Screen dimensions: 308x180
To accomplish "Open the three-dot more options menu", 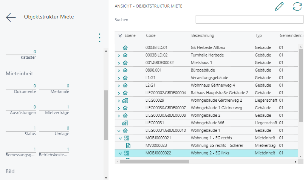I will (x=99, y=38).
